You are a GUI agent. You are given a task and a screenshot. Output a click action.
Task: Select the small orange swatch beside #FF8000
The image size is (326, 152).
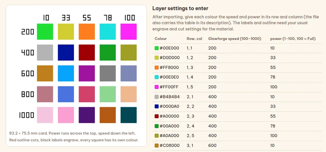click(156, 68)
